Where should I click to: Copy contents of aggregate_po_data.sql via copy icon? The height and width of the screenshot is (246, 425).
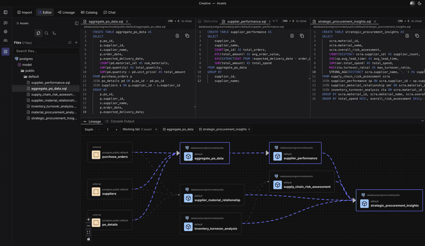pos(187,37)
